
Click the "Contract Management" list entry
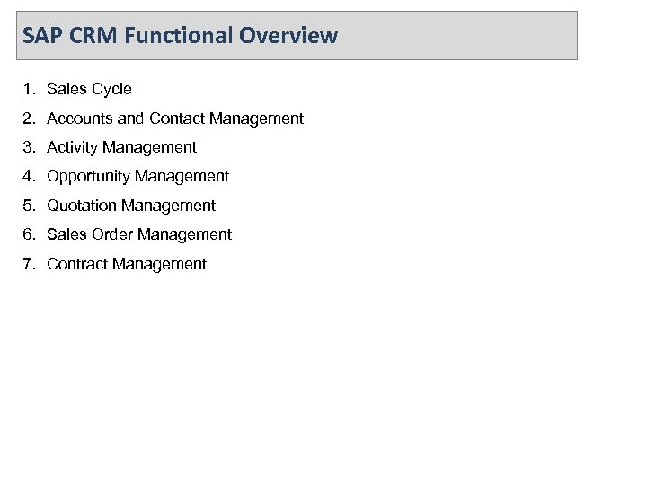click(127, 264)
